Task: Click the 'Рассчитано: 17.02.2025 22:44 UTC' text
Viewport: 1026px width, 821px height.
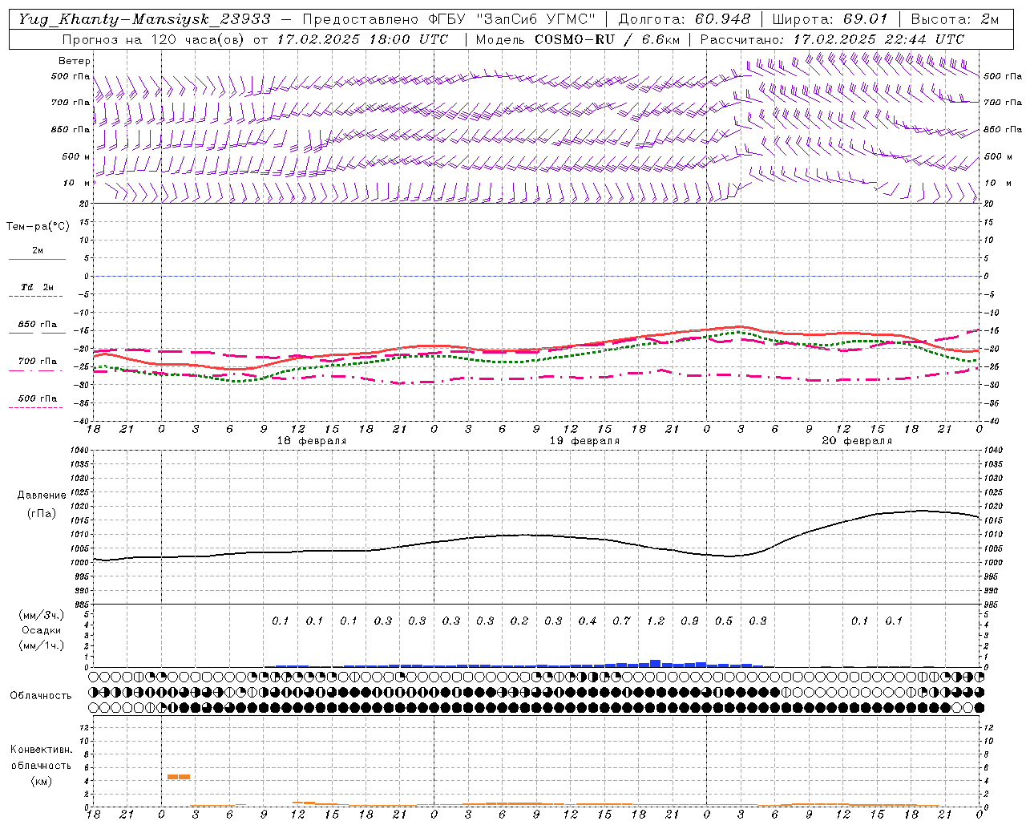Action: [x=832, y=39]
